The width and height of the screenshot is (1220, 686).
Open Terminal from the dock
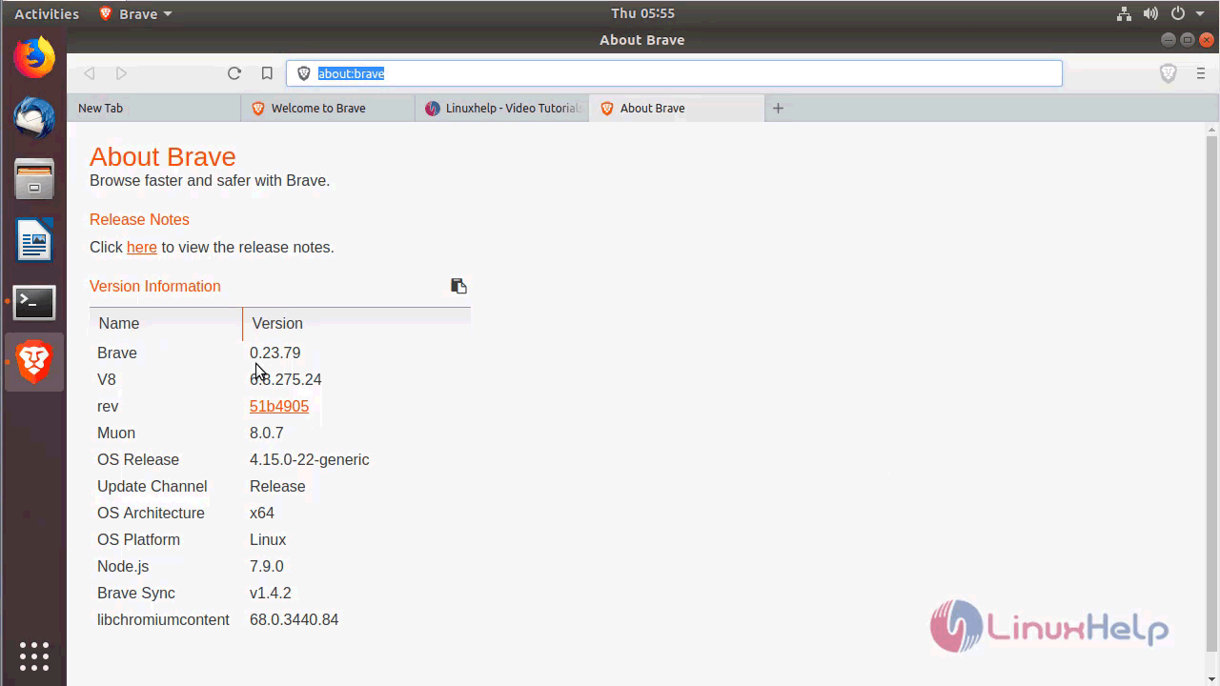(34, 303)
